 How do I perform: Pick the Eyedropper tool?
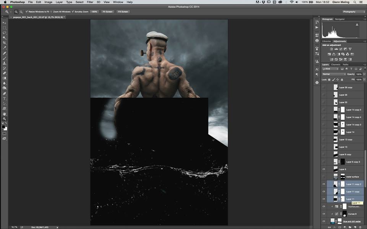5,48
